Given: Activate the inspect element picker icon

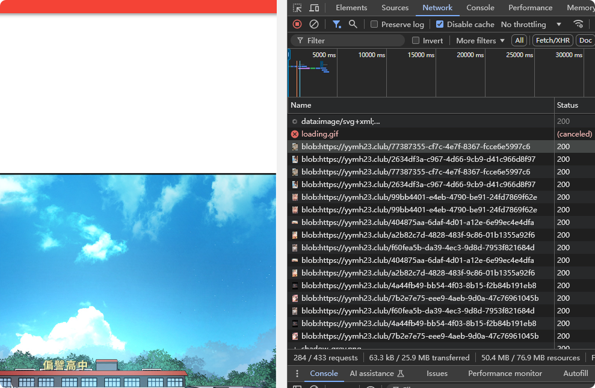Looking at the screenshot, I should 297,8.
